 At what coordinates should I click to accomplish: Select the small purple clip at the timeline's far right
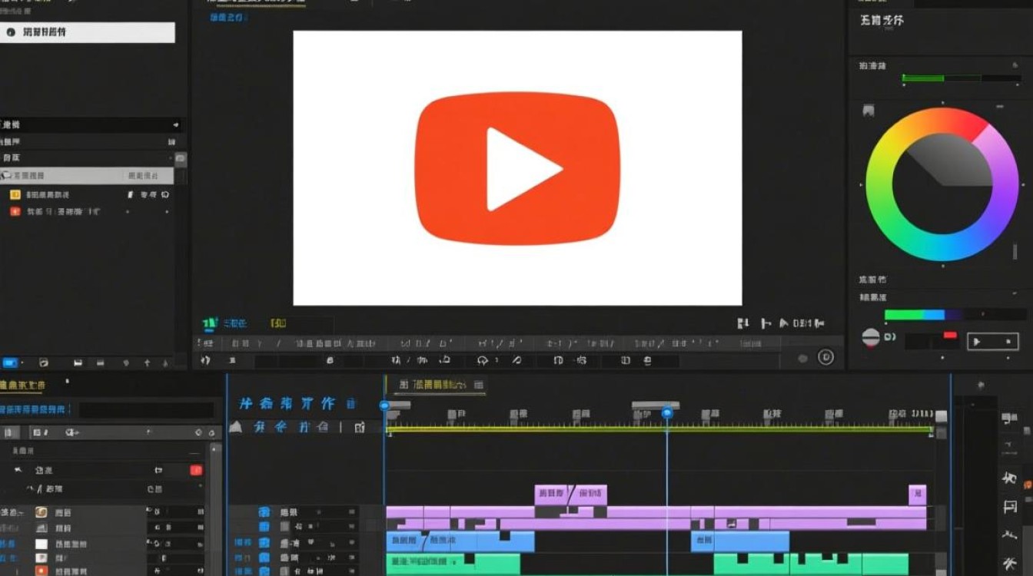coord(917,495)
